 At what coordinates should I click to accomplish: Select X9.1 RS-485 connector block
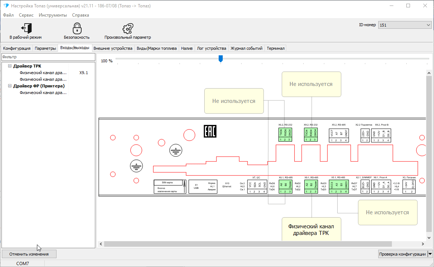311,187
